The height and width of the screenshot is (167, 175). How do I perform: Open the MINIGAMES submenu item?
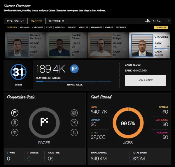pyautogui.click(x=97, y=27)
